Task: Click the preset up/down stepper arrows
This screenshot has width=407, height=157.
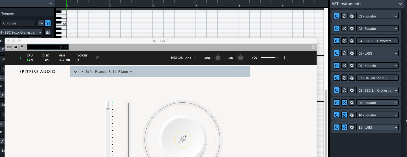Action: [62, 47]
